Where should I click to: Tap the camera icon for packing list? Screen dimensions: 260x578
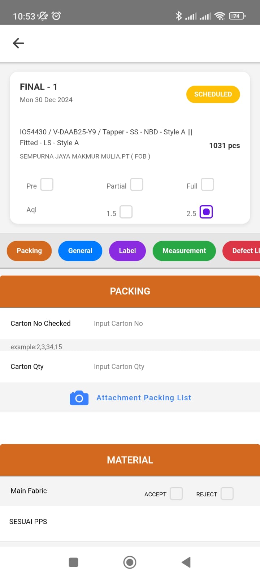click(x=79, y=398)
